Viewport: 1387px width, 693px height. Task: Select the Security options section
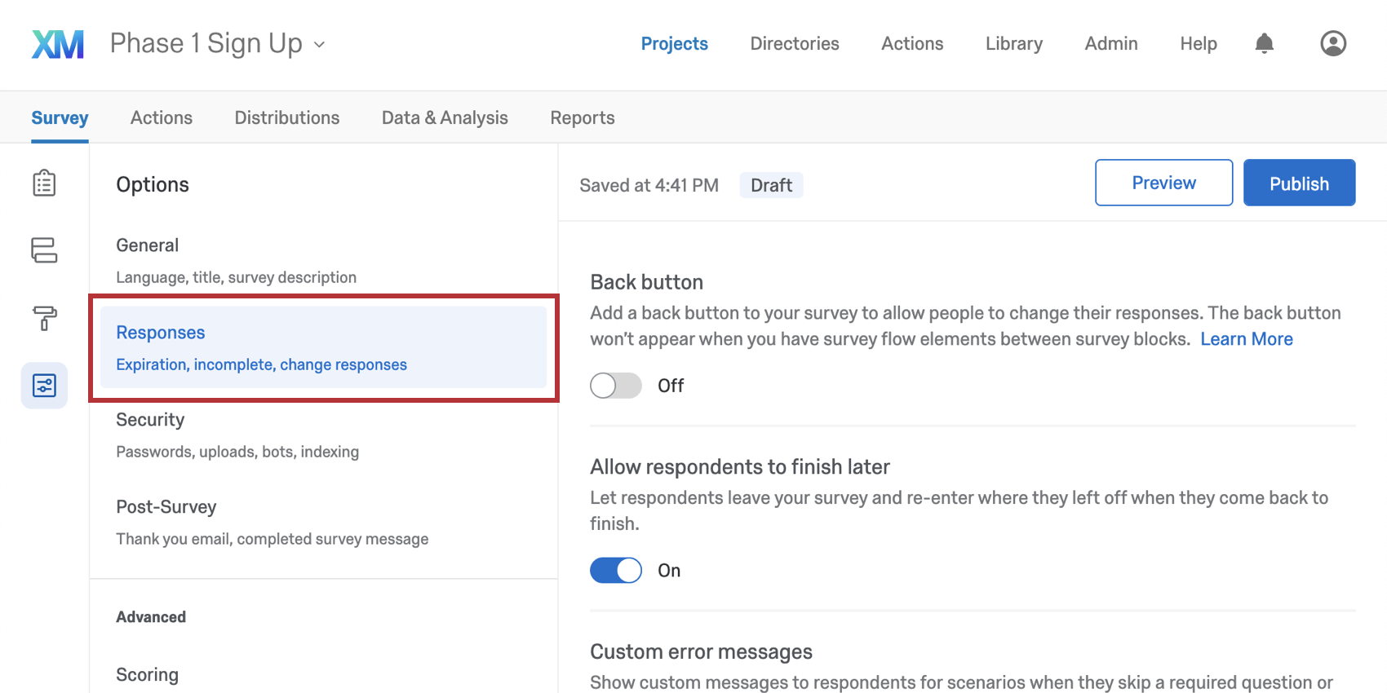click(x=323, y=435)
